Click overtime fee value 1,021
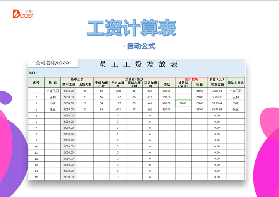This screenshot has height=197, width=279. point(118,110)
